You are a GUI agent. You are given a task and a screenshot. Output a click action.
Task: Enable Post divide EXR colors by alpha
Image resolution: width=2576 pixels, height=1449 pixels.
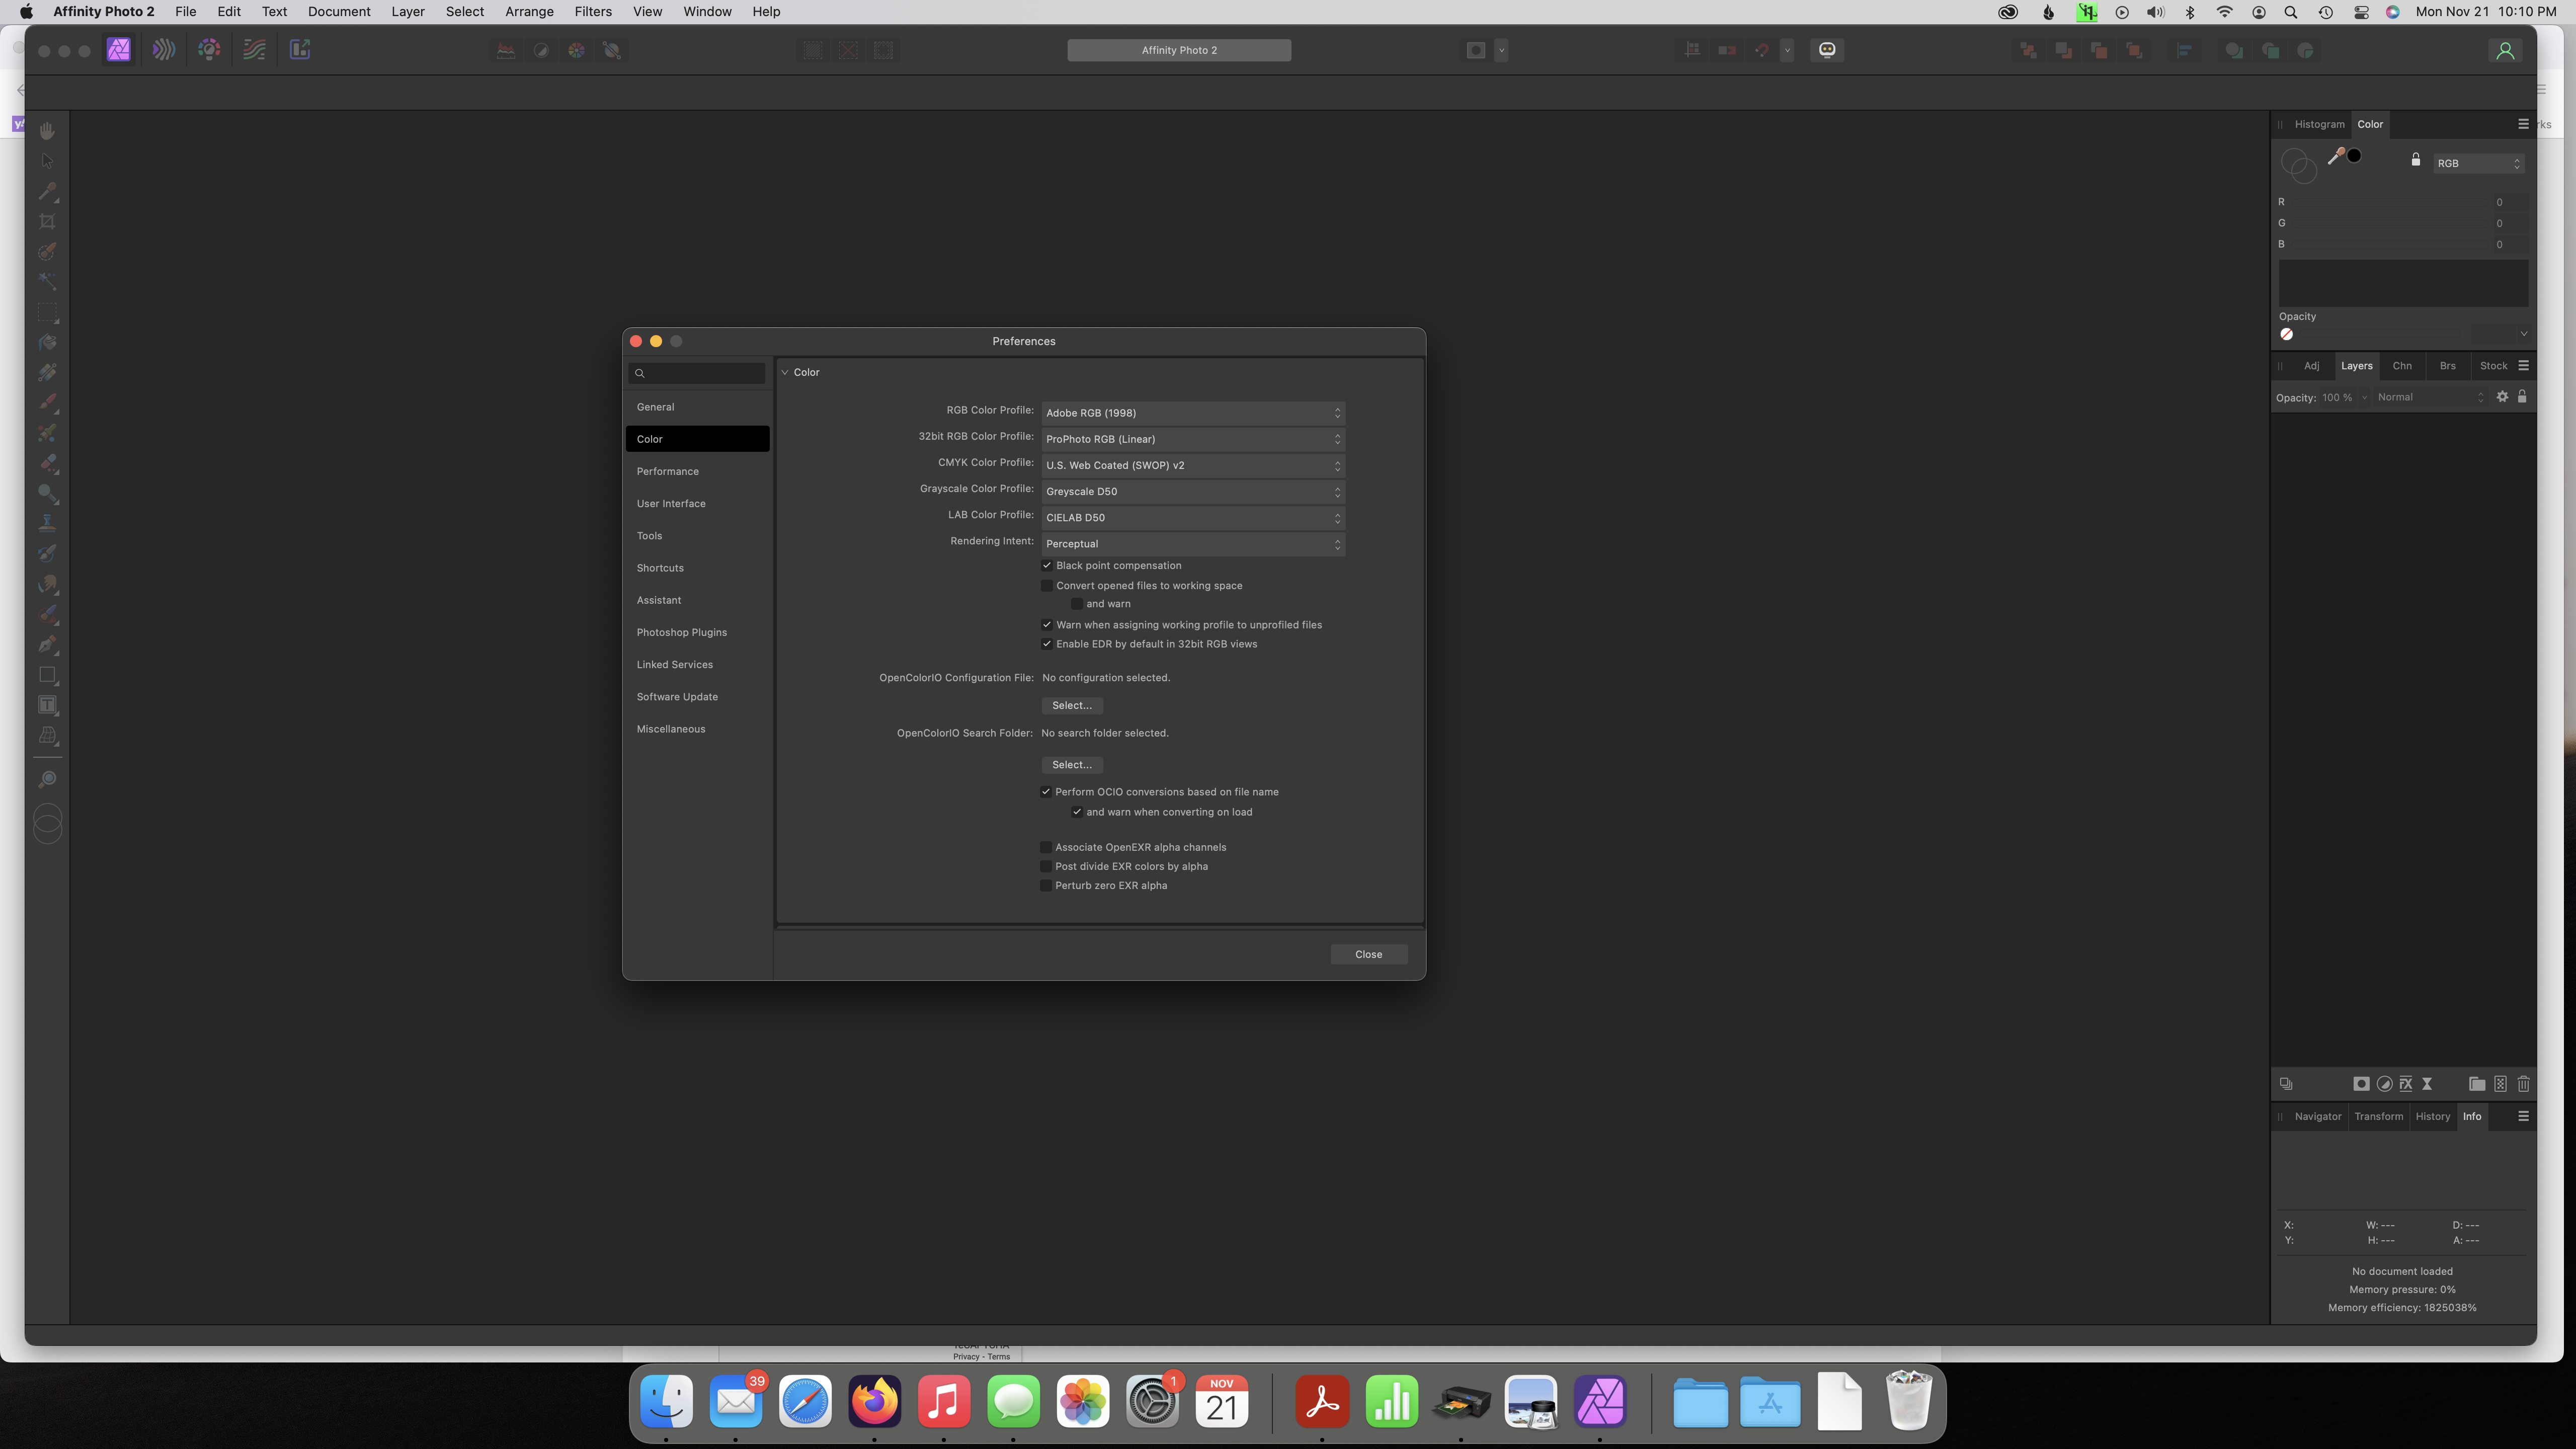(x=1046, y=866)
